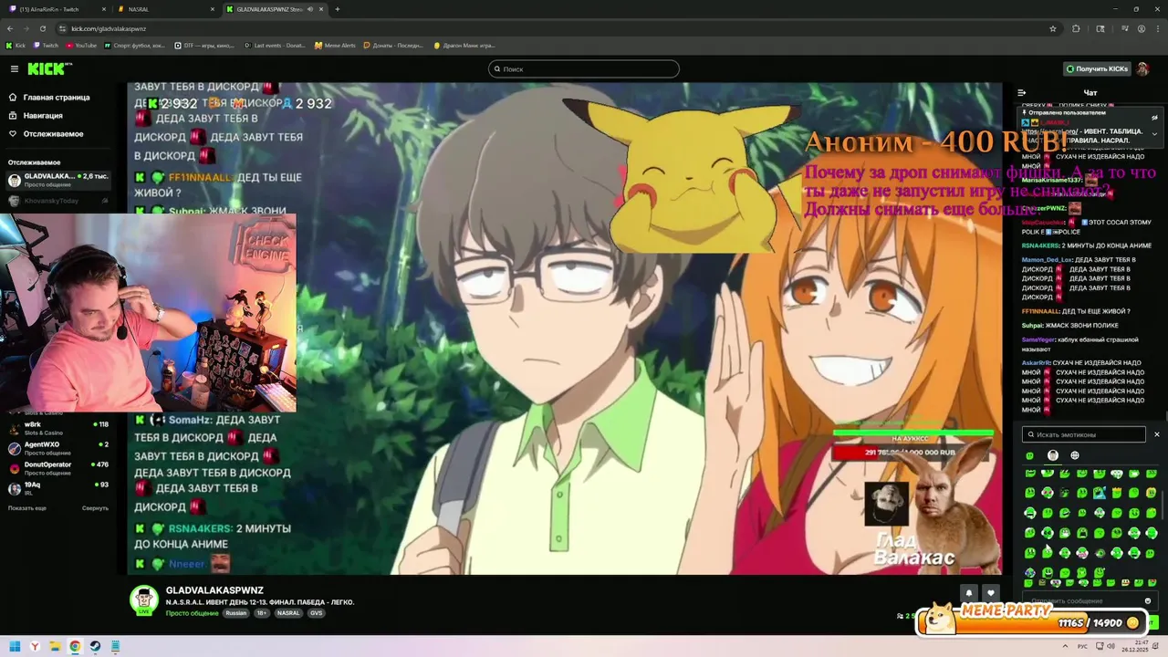Click the GVS tag
This screenshot has height=657, width=1168.
[316, 613]
